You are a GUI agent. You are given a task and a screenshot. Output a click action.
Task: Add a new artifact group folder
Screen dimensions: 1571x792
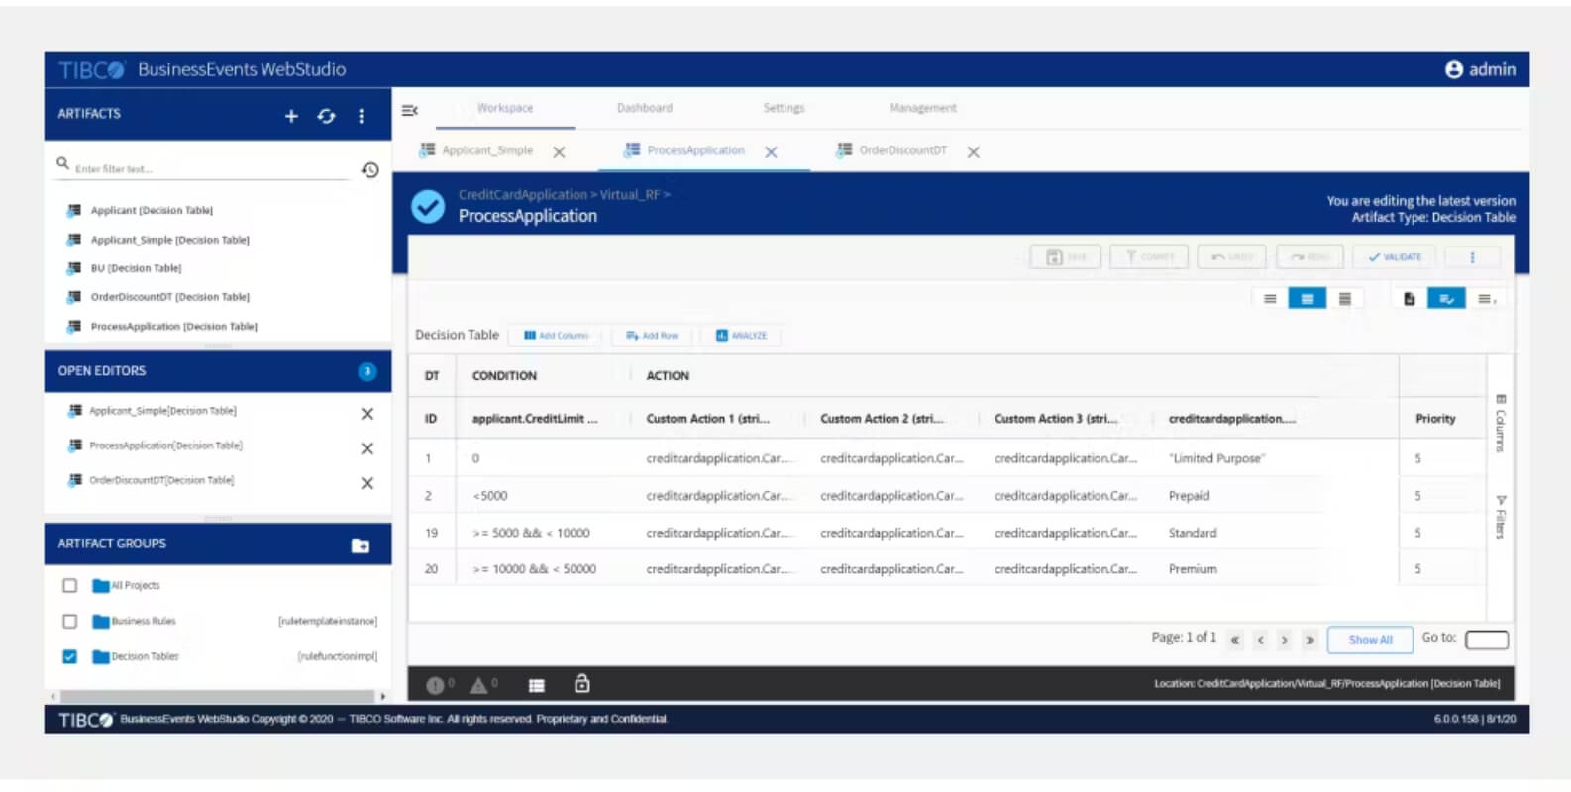[361, 545]
